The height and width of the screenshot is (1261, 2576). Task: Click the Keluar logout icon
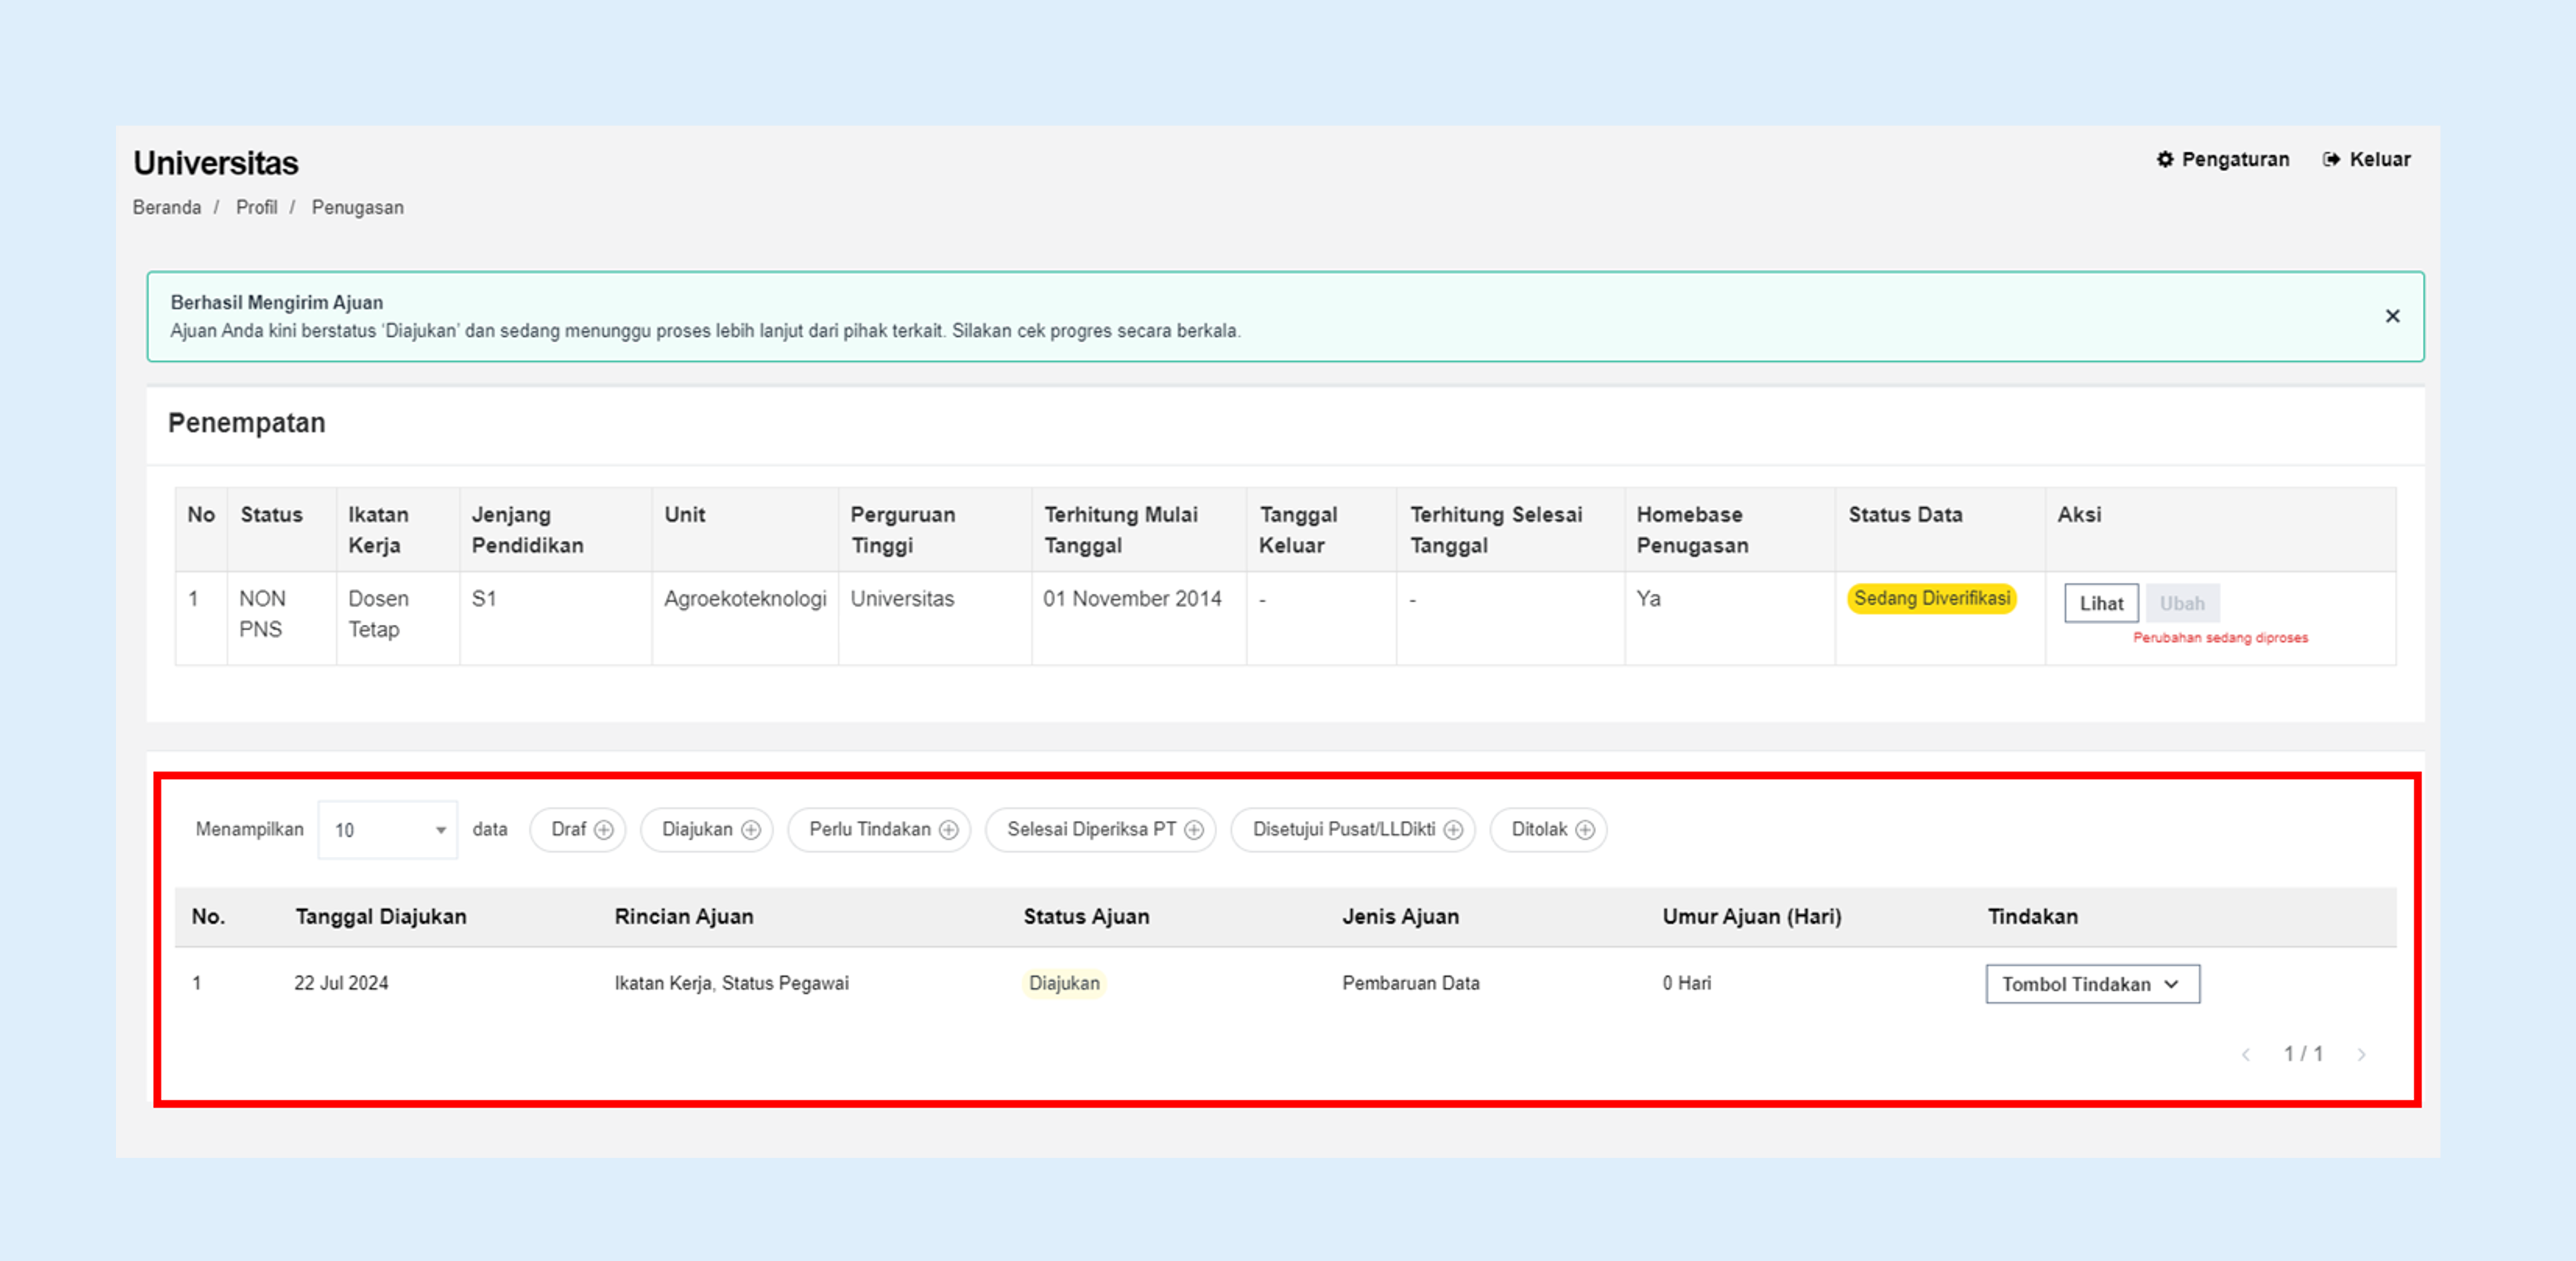click(2331, 159)
